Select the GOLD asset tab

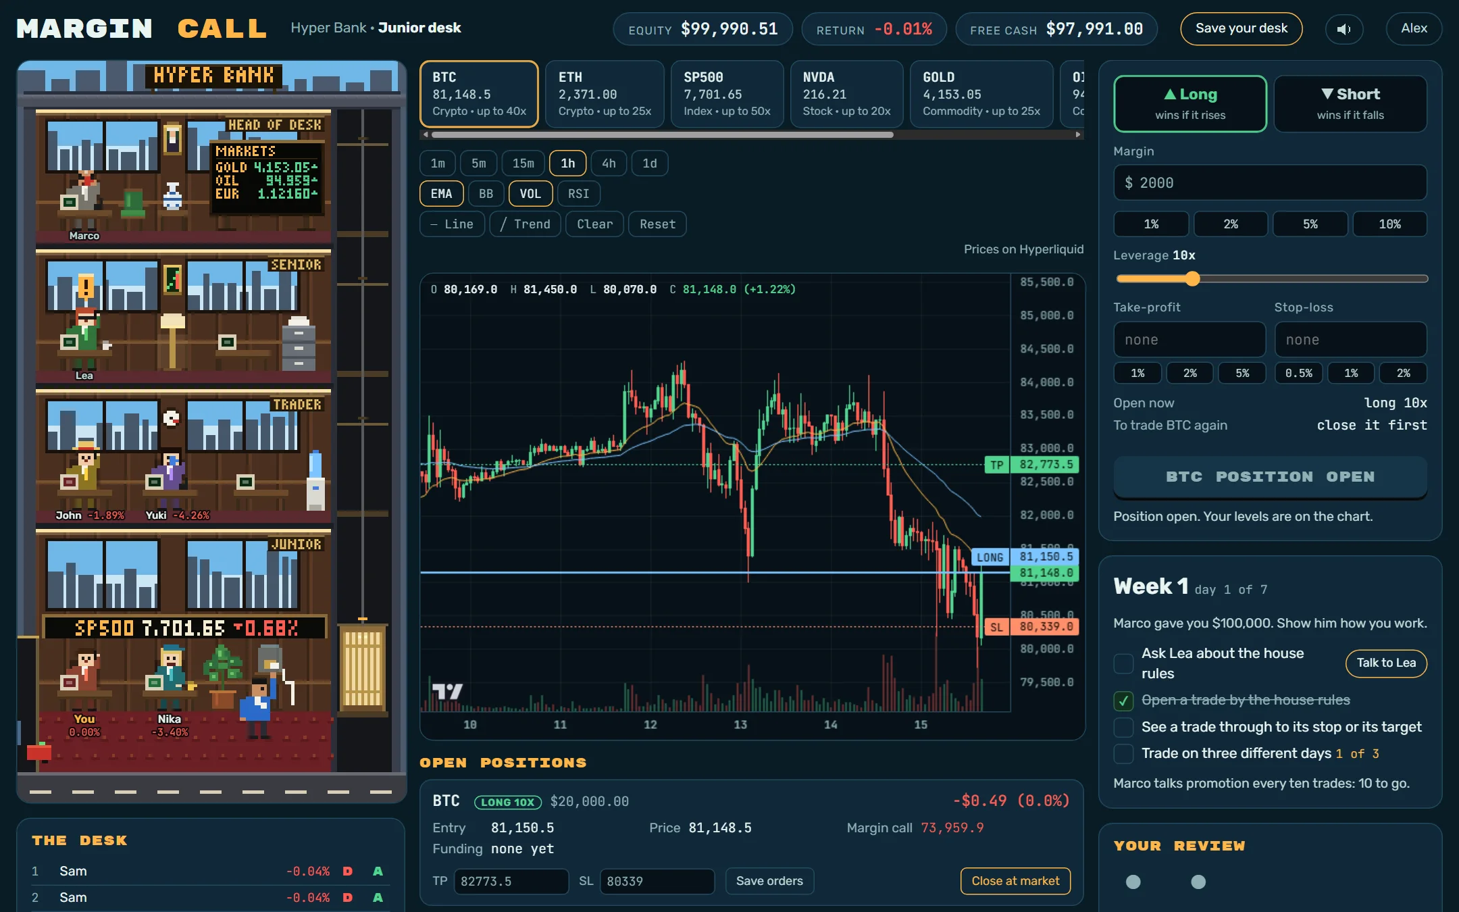pos(981,94)
